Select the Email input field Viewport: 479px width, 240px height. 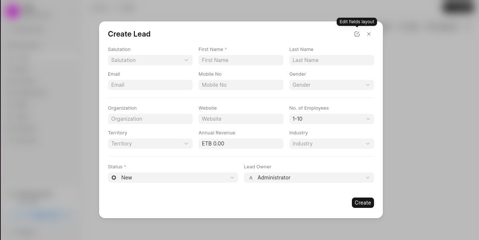(150, 85)
